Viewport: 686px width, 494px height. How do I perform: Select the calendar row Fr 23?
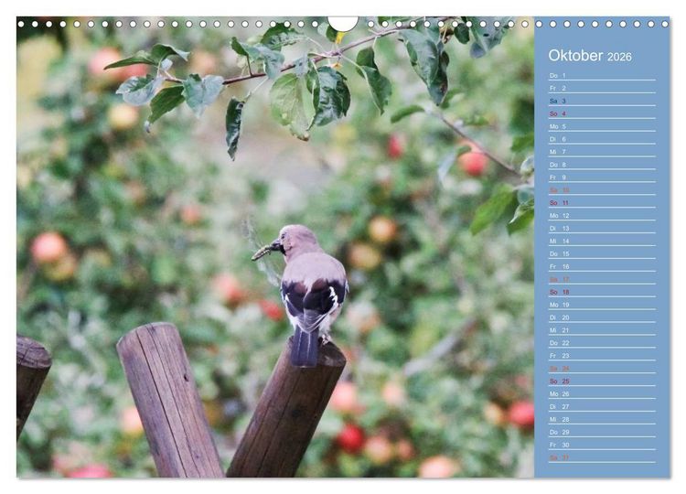pos(602,356)
